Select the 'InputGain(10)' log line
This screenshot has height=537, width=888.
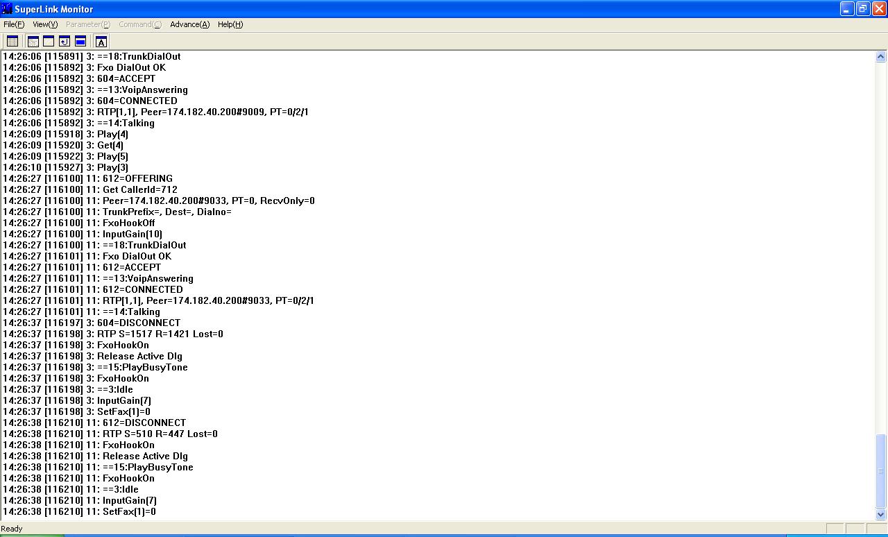83,234
